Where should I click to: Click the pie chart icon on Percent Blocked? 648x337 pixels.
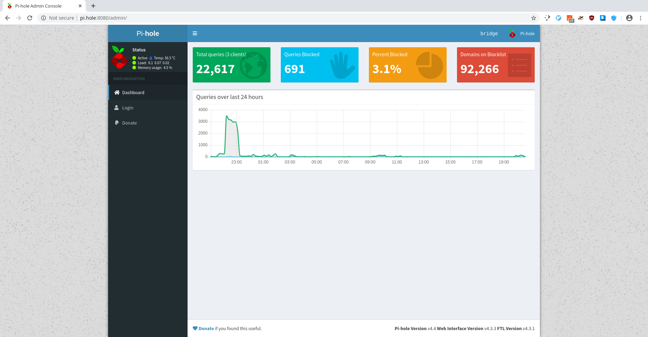click(x=429, y=65)
